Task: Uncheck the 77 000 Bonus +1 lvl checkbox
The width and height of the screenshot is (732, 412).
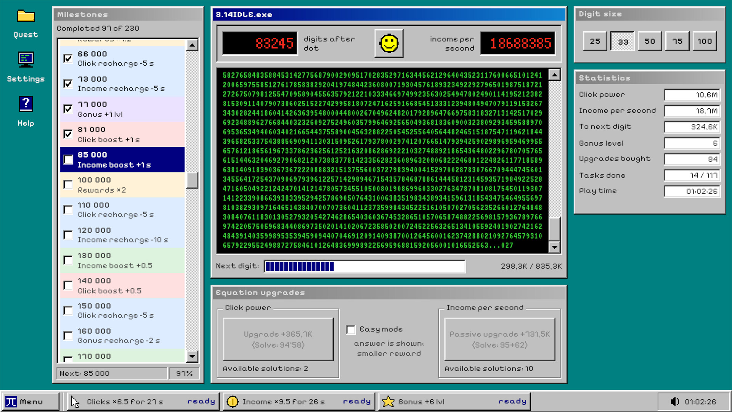Action: pos(68,109)
